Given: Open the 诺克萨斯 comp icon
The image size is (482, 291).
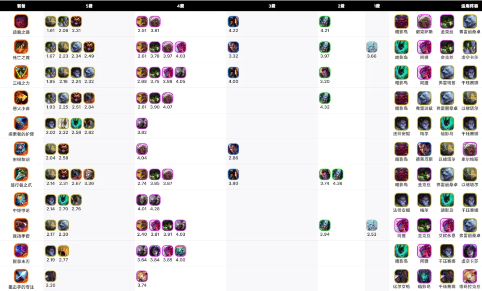Looking at the screenshot, I should (x=424, y=22).
